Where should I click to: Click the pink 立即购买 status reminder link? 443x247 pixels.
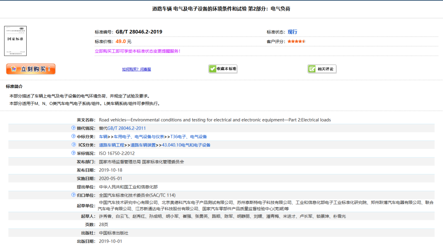click(137, 51)
